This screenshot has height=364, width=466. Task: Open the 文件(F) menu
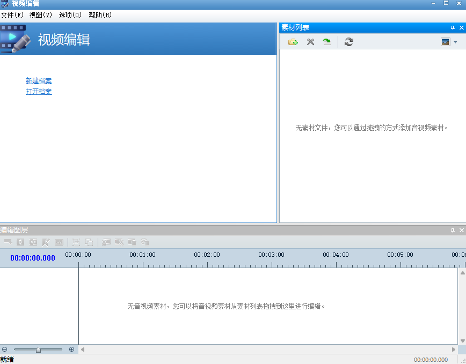12,15
